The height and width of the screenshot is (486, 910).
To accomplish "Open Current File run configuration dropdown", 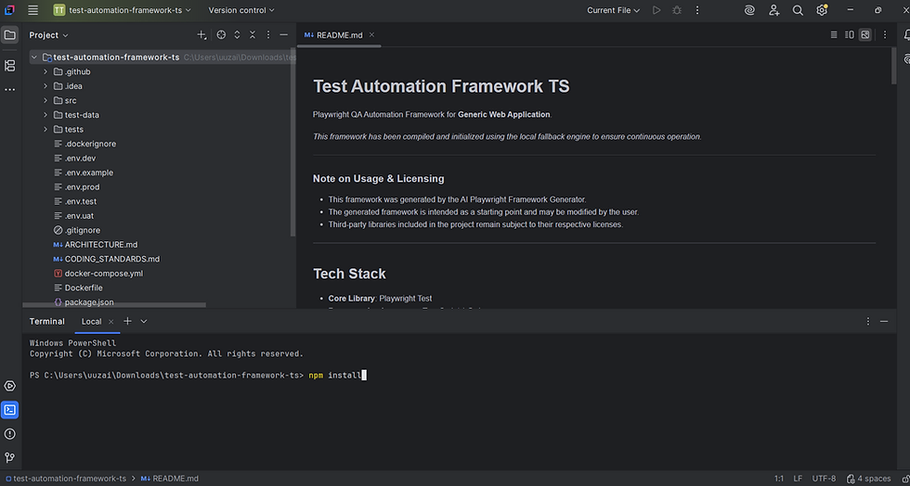I will click(x=614, y=10).
